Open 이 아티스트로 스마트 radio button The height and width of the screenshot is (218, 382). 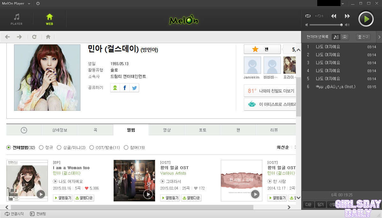pos(270,104)
